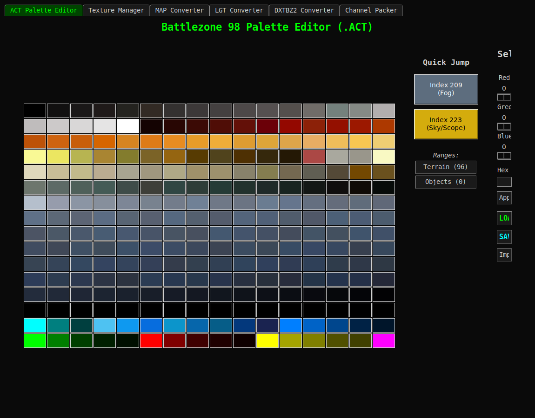Screen dimensions: 535x418
Task: Select the olive-yellow swatch right of bright yellow
Action: 291,340
